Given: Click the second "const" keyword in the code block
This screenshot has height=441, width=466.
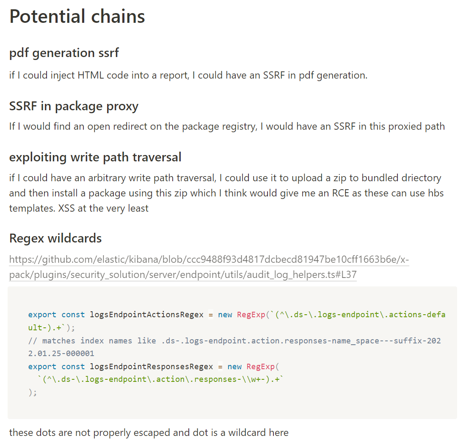Looking at the screenshot, I should pos(73,367).
